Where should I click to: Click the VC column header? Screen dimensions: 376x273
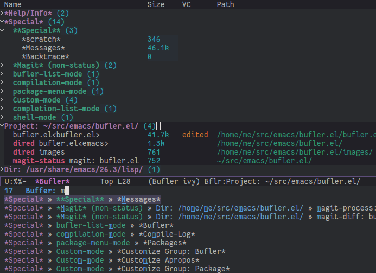point(186,4)
